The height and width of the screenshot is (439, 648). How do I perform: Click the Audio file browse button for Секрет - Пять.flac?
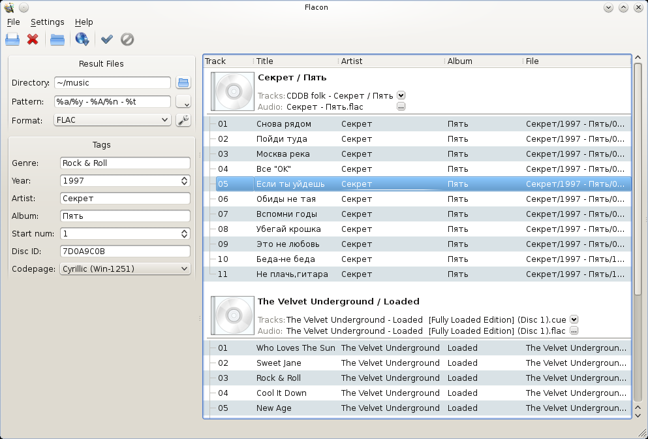401,106
